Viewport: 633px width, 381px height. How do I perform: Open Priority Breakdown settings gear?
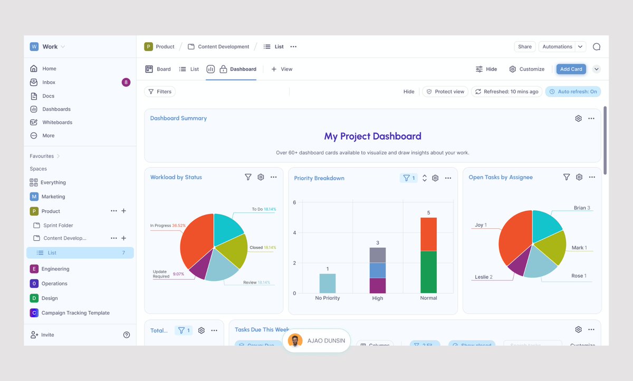pyautogui.click(x=435, y=178)
